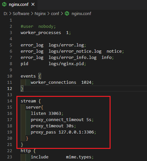The height and width of the screenshot is (161, 147).
Task: Click the nginx icon on the file tab
Action: point(4,5)
